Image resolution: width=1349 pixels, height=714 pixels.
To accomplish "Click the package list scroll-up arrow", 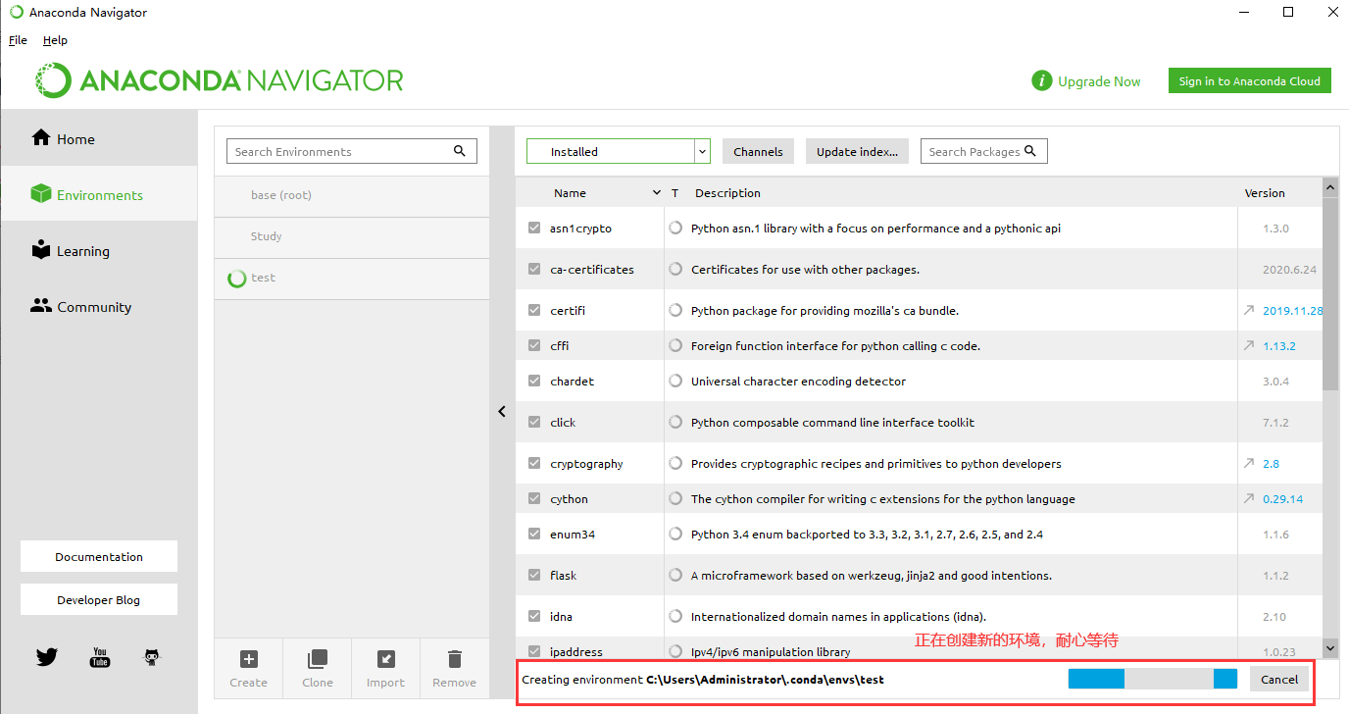I will [x=1330, y=186].
